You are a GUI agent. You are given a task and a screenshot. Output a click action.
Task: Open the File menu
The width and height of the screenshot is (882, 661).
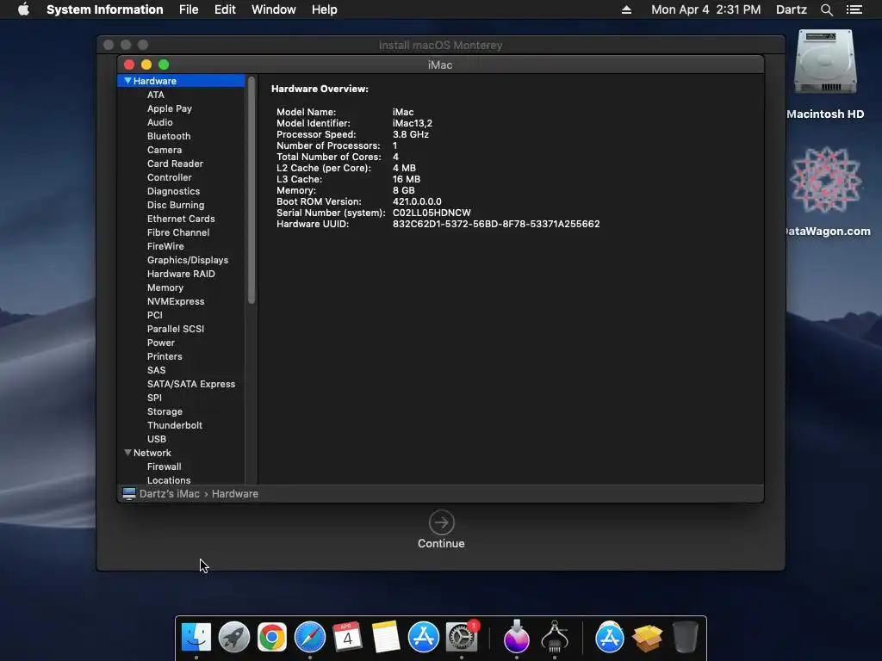[x=189, y=9]
